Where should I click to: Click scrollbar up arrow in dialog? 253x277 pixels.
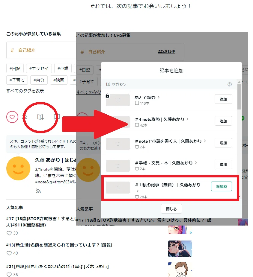click(239, 82)
